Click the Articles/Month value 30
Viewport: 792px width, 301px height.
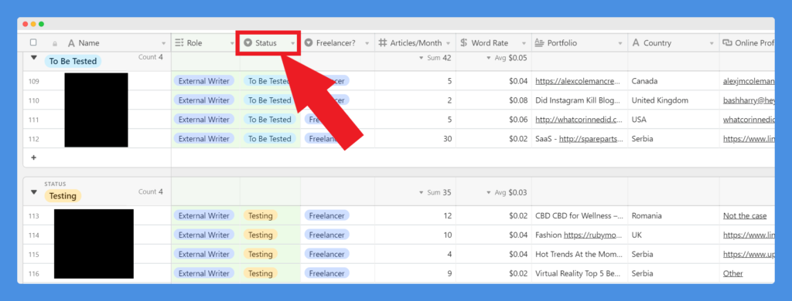(x=448, y=139)
